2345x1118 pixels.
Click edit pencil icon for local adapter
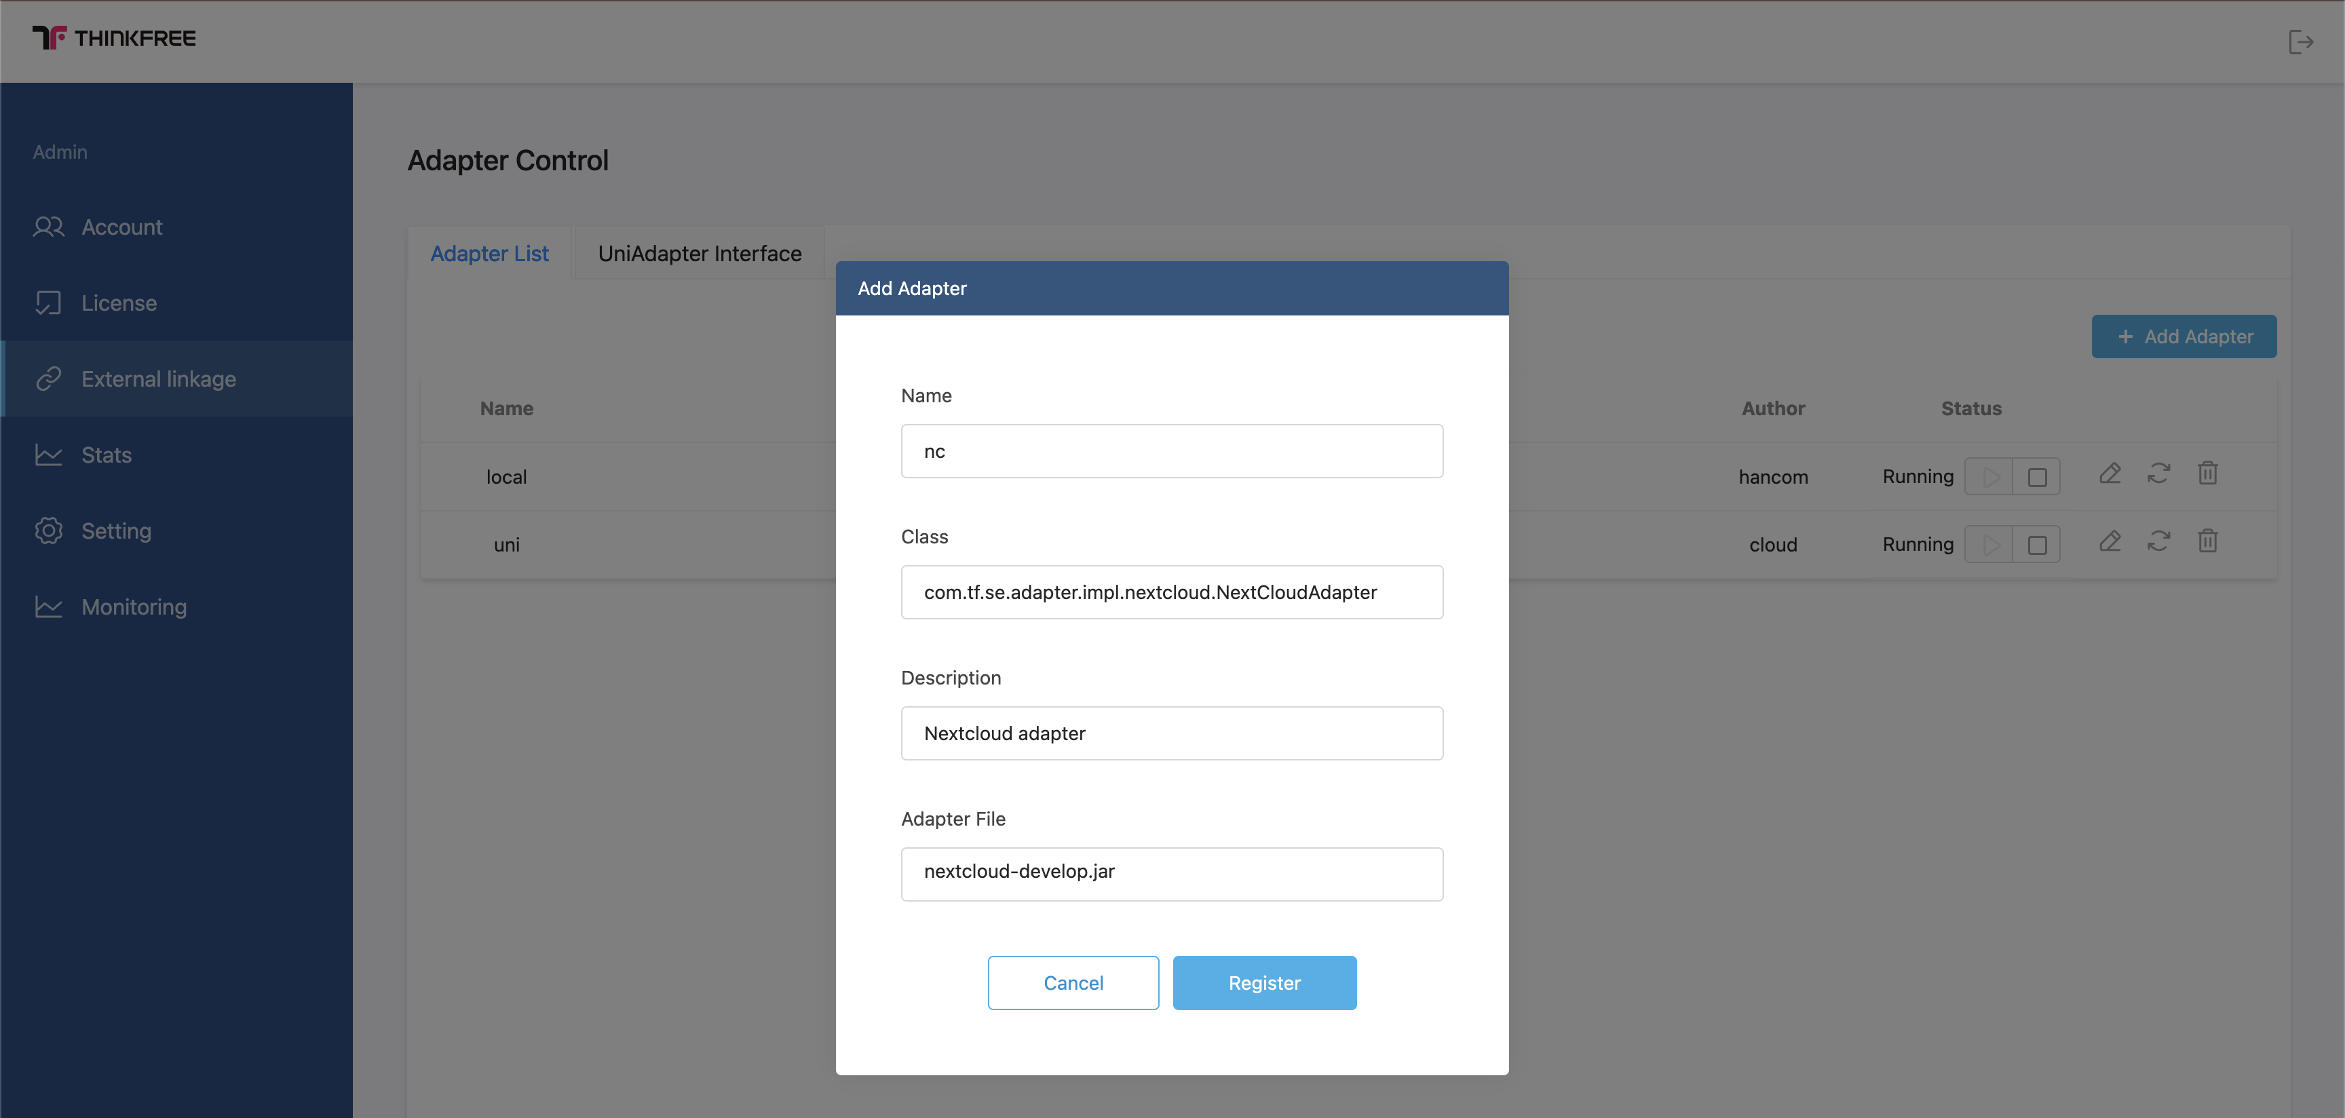pos(2110,474)
